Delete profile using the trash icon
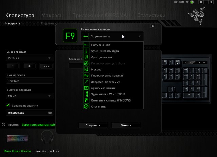The width and height of the screenshot is (217, 157). point(29,66)
